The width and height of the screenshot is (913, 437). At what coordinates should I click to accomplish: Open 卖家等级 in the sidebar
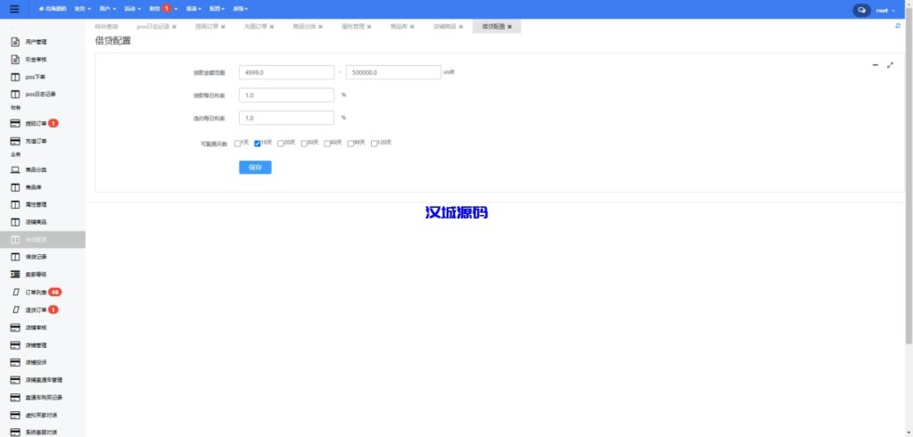point(43,275)
